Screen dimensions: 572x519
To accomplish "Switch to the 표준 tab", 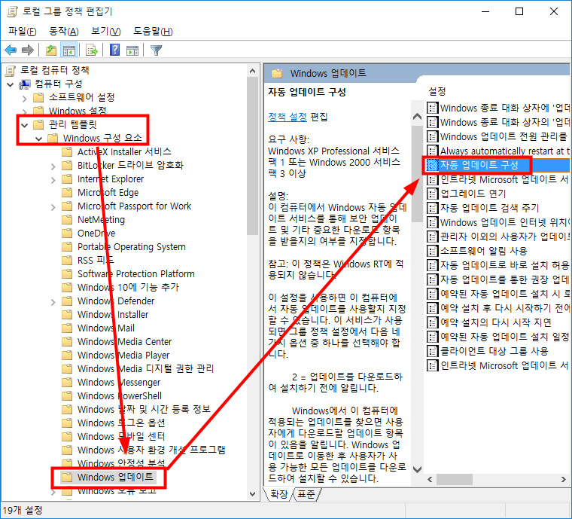I will point(306,494).
